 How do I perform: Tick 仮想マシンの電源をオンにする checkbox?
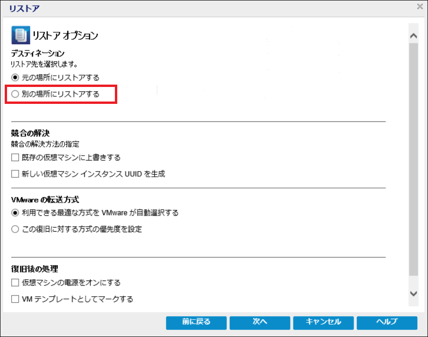tap(15, 282)
